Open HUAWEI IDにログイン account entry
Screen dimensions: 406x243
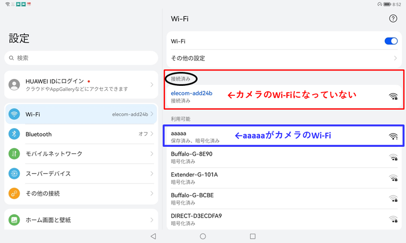[81, 85]
